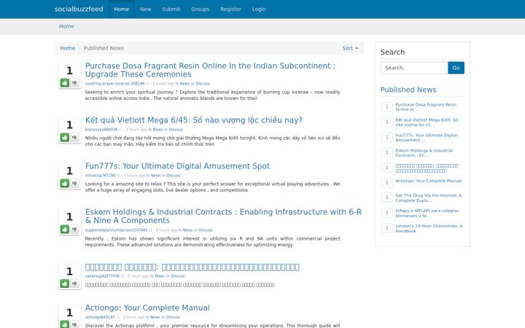This screenshot has width=525, height=328.
Task: Open sidebar link Actiongo: Your Complete Manual
Action: (428, 181)
